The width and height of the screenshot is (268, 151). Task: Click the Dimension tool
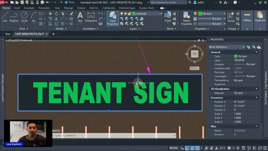91,17
